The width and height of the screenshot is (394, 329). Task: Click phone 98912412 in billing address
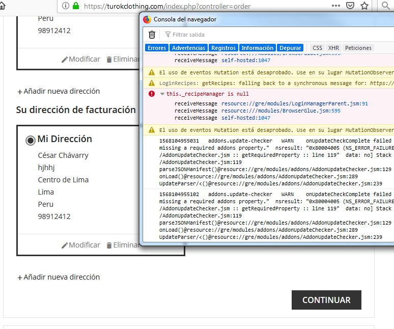click(54, 216)
